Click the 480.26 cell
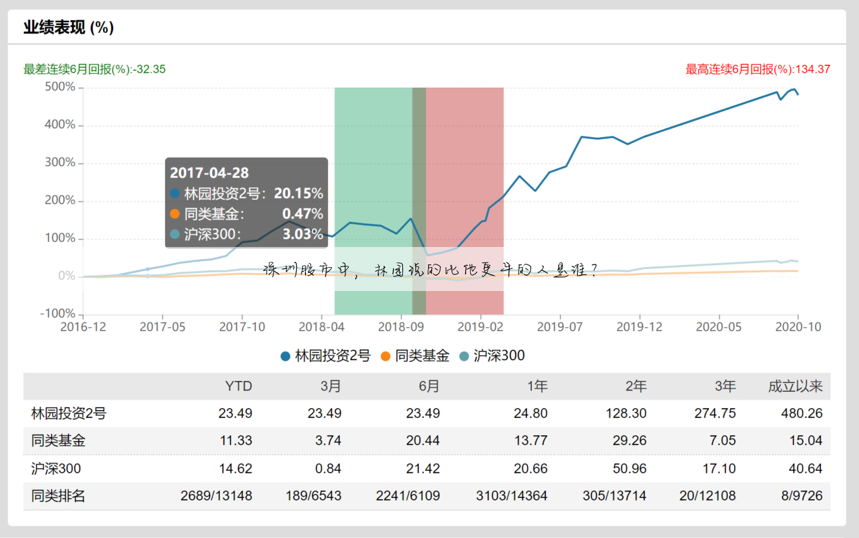 coord(801,413)
